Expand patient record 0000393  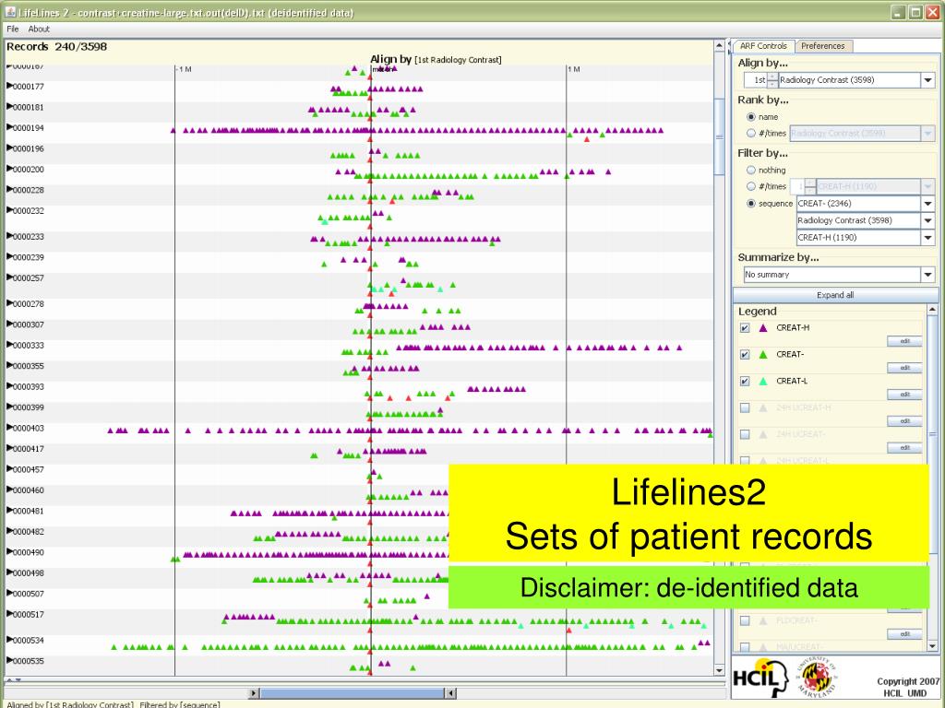pyautogui.click(x=9, y=386)
